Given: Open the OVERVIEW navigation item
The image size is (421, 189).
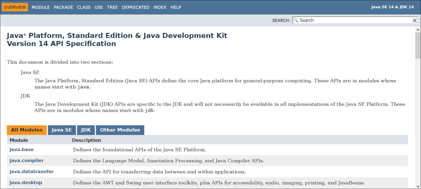Looking at the screenshot, I should pyautogui.click(x=15, y=7).
